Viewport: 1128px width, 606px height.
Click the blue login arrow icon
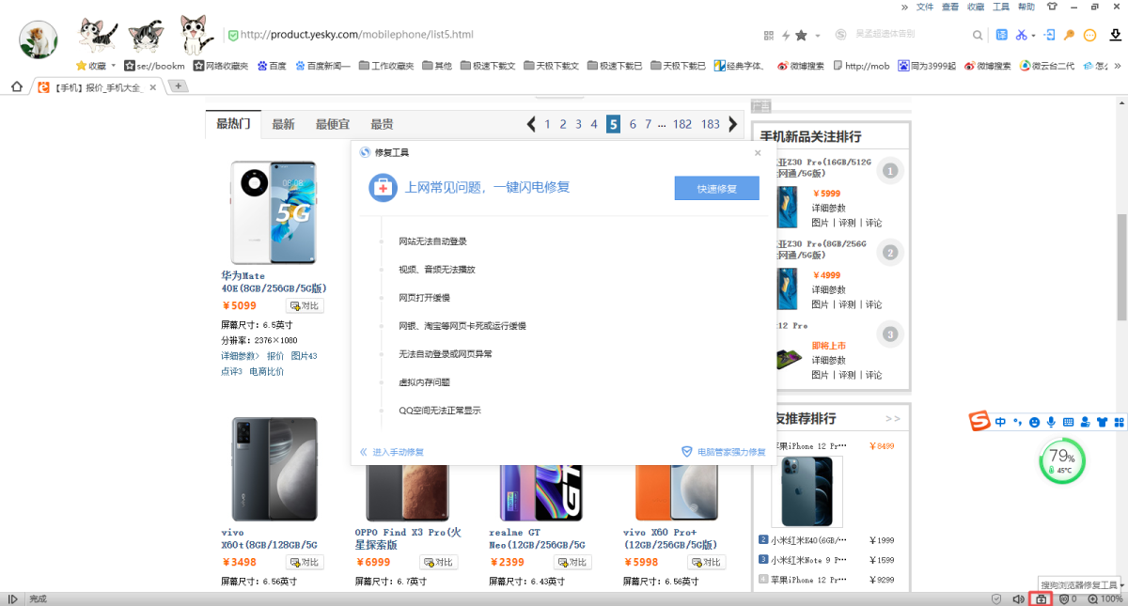[1049, 35]
